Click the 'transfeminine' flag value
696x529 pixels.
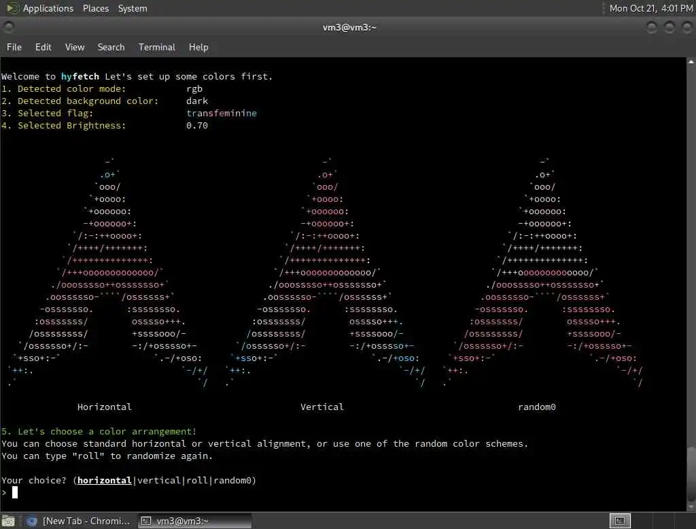[x=222, y=114]
